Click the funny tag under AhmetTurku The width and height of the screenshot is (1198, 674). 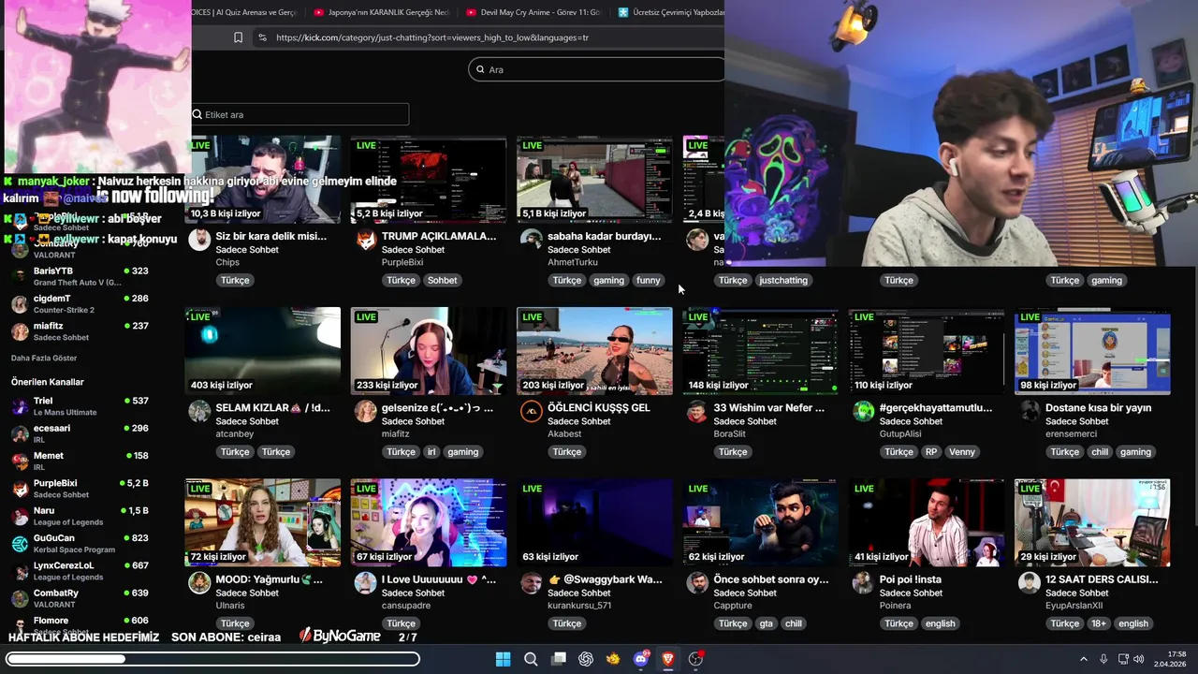pos(648,280)
